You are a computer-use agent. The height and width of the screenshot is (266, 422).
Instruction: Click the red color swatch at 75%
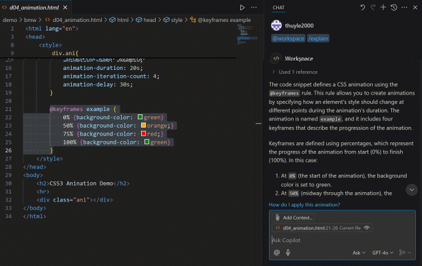click(144, 134)
